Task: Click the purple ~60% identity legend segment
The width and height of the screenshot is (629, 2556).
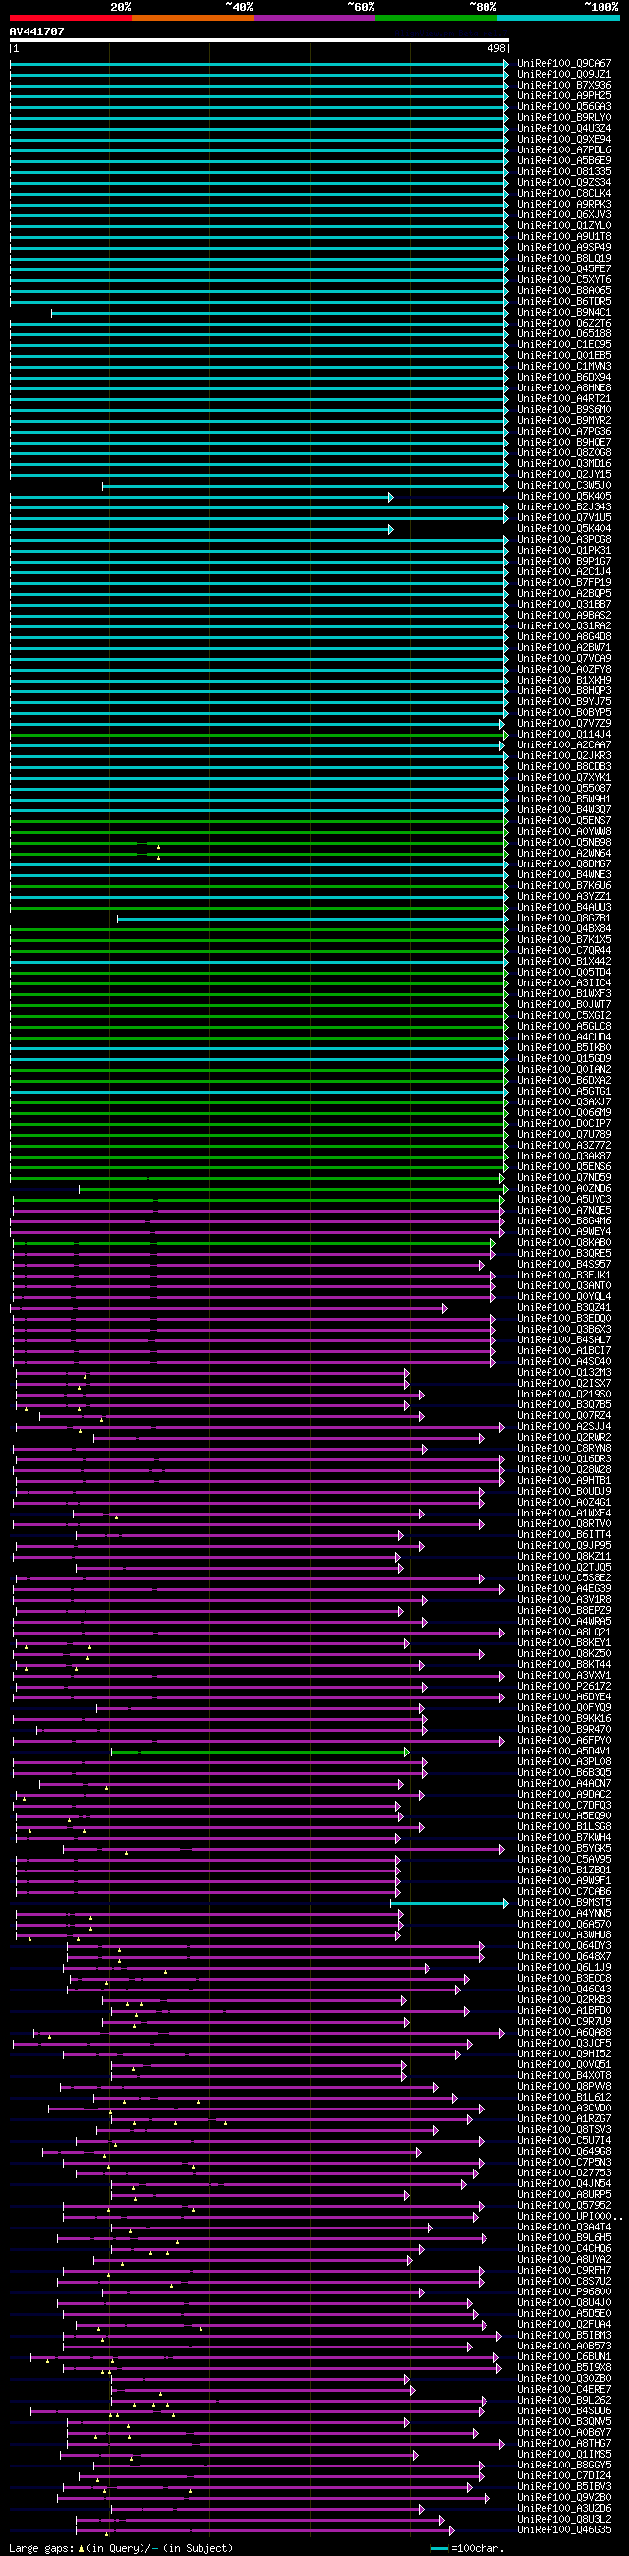Action: pyautogui.click(x=314, y=18)
